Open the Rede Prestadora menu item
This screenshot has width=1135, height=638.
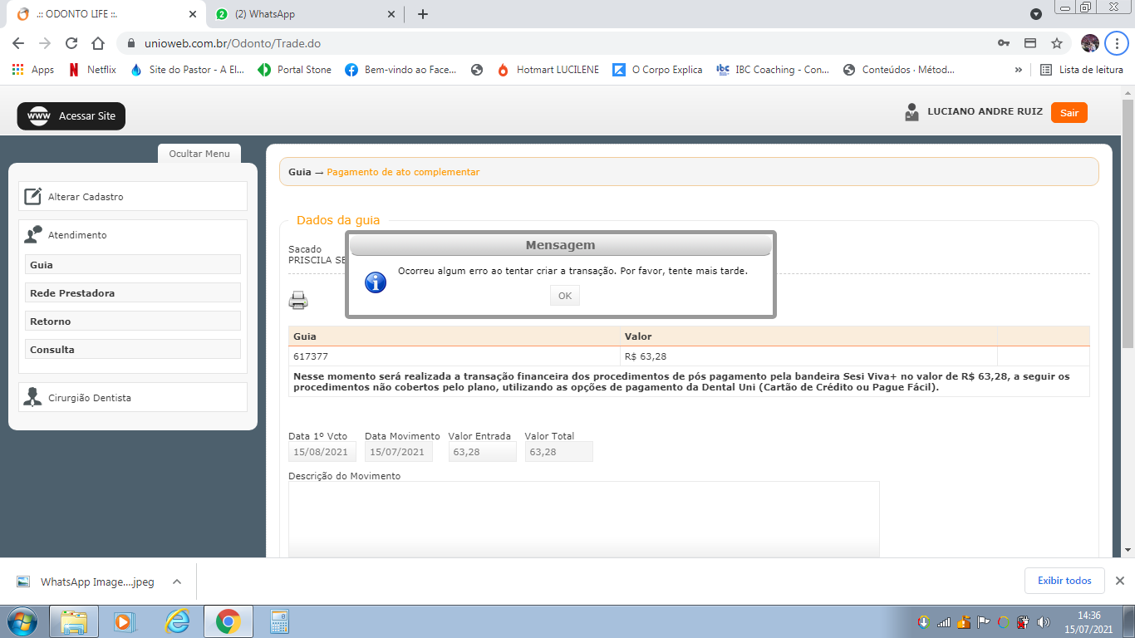[x=133, y=293]
